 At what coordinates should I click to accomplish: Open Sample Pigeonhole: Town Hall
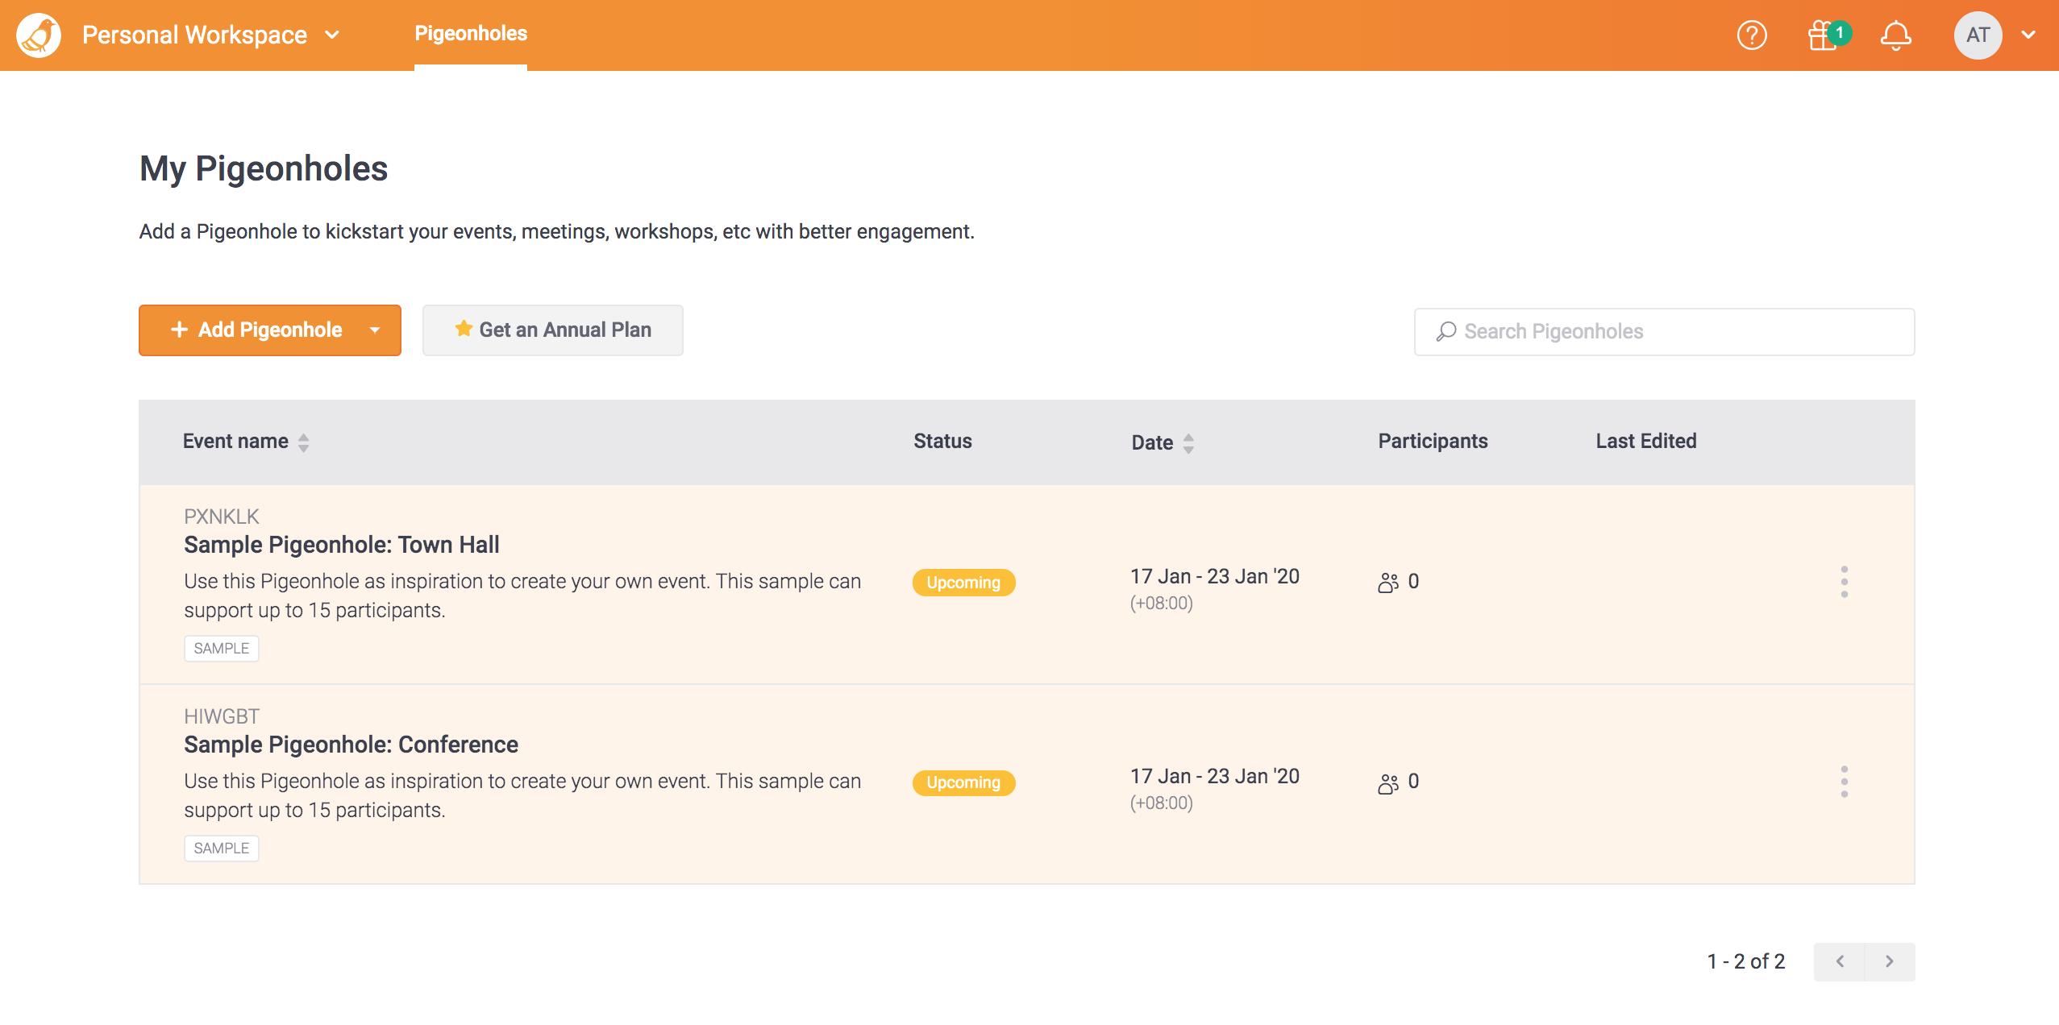[x=342, y=545]
